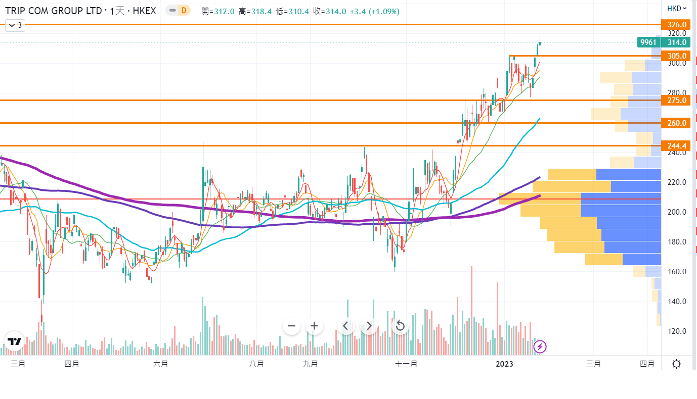This screenshot has height=399, width=697.
Task: Select the 275.0 price line label
Action: pos(676,100)
